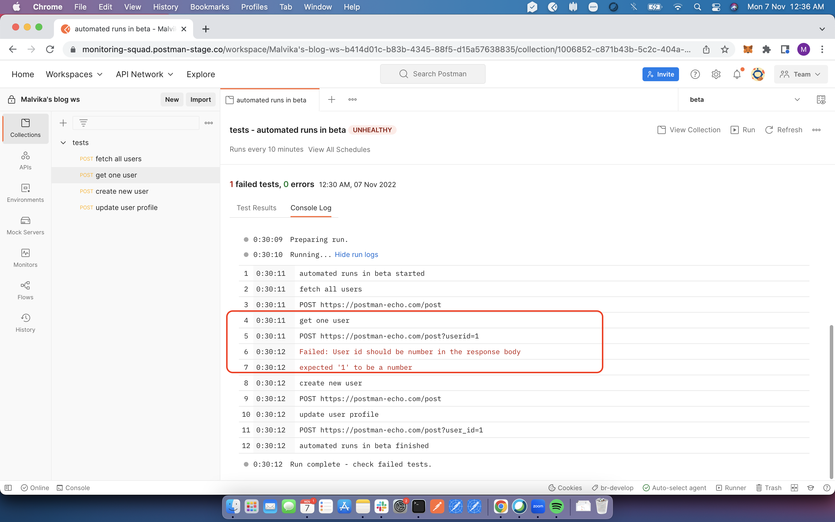The height and width of the screenshot is (522, 835).
Task: Click the help icon in the status bar
Action: point(827,487)
